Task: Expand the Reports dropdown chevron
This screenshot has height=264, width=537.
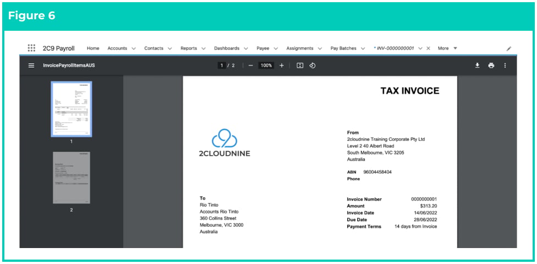Action: (204, 48)
